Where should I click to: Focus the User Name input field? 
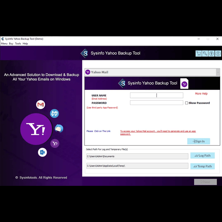pyautogui.click(x=156, y=95)
